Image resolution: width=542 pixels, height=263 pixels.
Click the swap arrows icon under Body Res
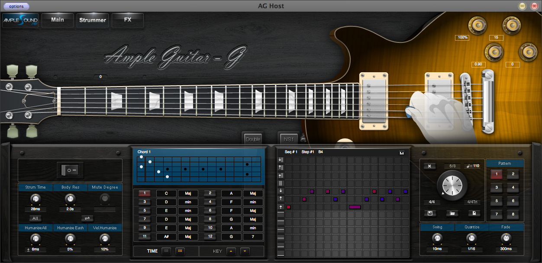[x=87, y=218]
